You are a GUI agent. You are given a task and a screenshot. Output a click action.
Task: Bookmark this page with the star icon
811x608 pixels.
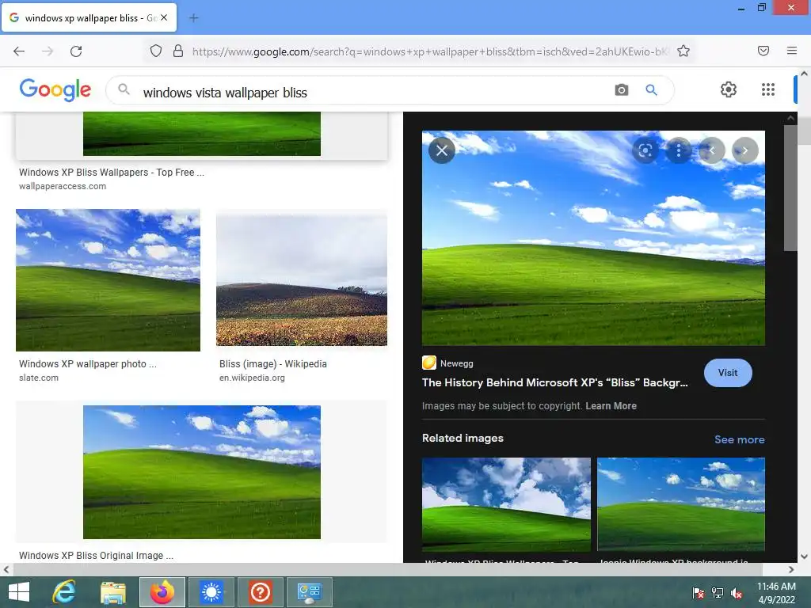click(683, 51)
